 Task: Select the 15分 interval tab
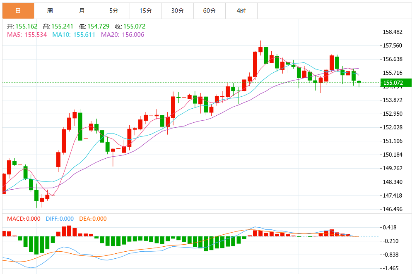pyautogui.click(x=146, y=11)
